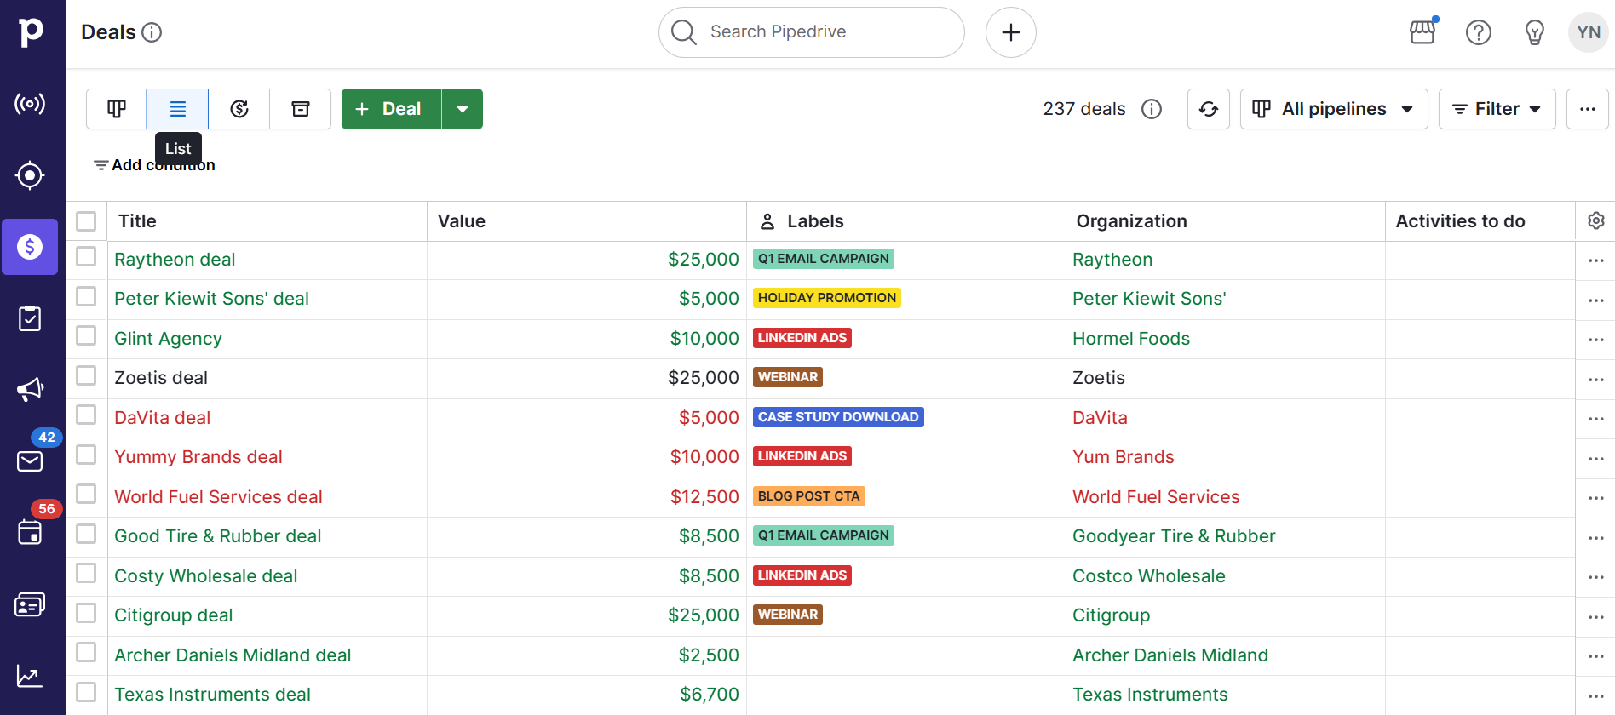Click Add condition filter link
The width and height of the screenshot is (1615, 715).
pos(154,165)
